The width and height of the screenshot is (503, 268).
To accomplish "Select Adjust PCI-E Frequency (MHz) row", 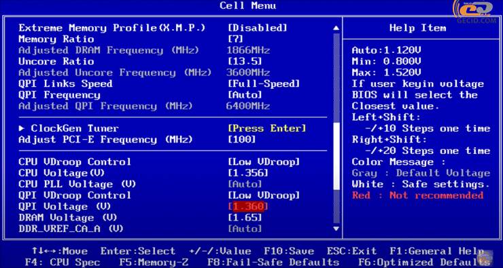I will [105, 140].
